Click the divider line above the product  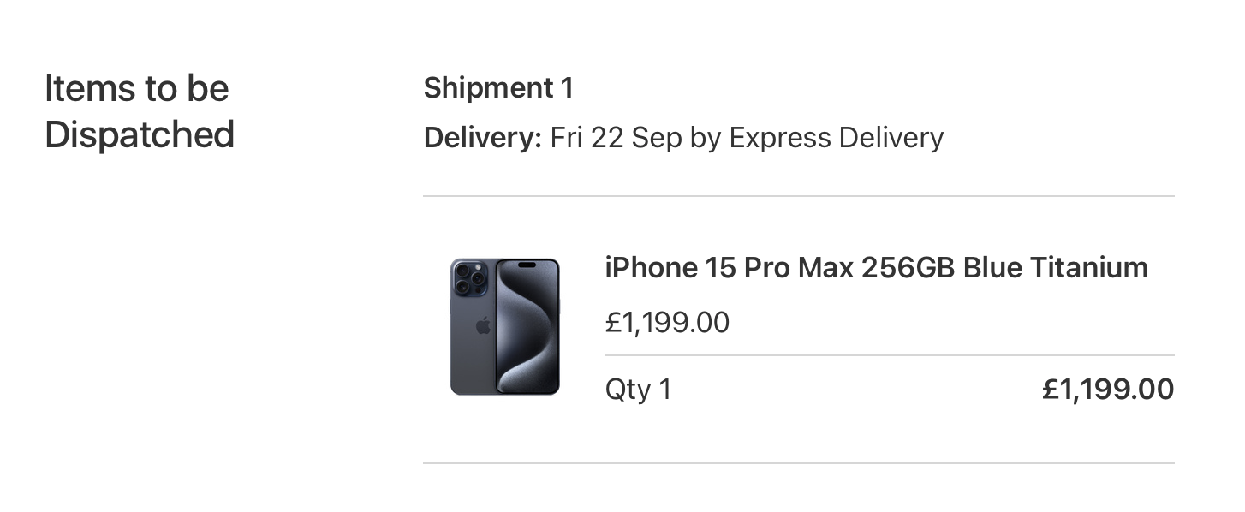(x=798, y=196)
